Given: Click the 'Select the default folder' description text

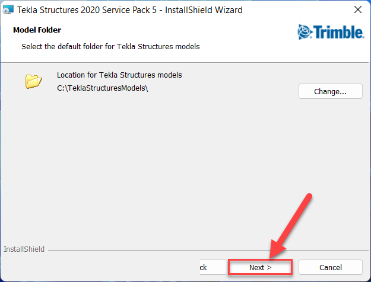Looking at the screenshot, I should pyautogui.click(x=110, y=46).
